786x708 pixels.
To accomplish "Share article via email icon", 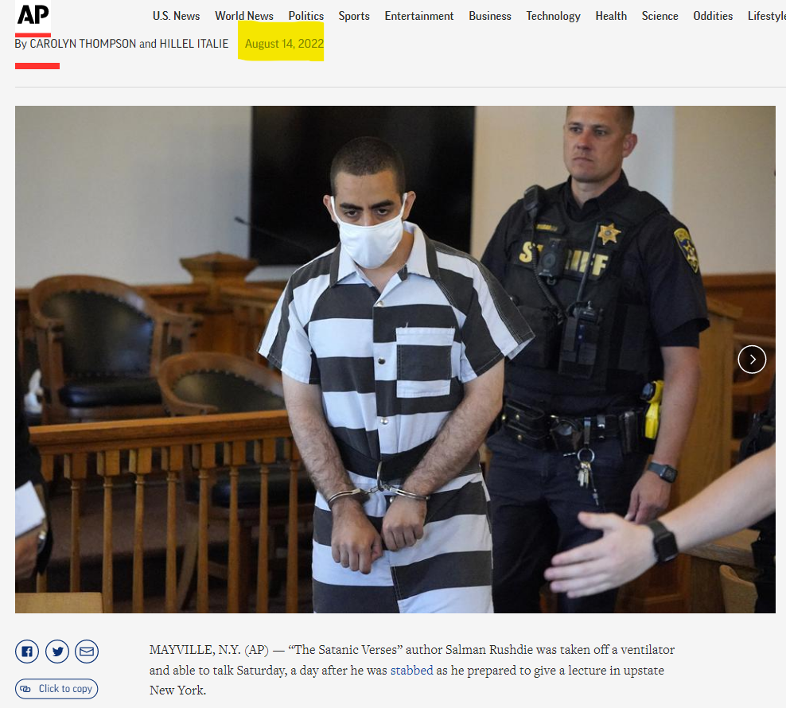I will pos(87,652).
